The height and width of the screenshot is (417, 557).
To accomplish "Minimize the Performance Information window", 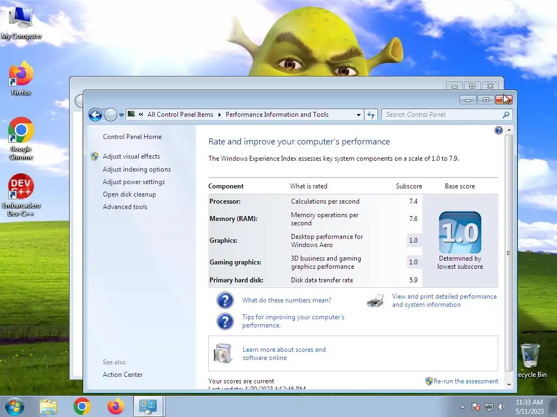I will [468, 100].
